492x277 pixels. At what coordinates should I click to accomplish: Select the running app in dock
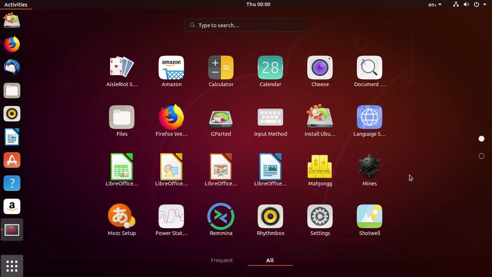[x=12, y=230]
